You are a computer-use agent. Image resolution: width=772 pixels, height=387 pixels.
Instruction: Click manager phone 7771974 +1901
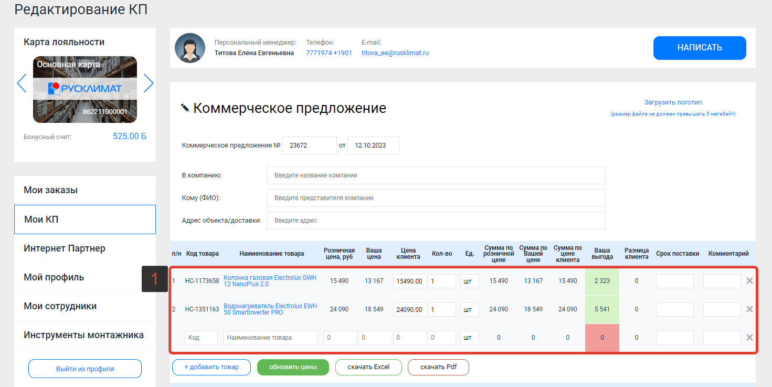[x=329, y=53]
